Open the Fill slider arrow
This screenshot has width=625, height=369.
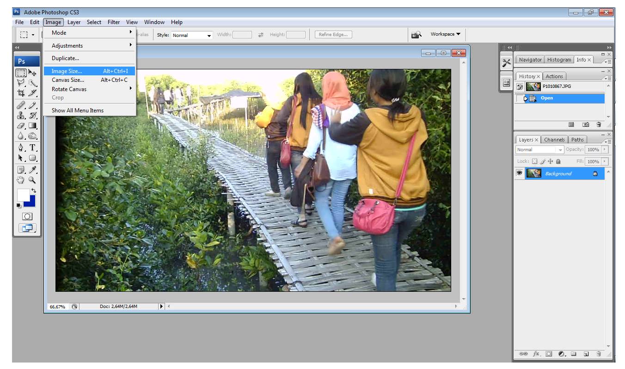coord(605,161)
